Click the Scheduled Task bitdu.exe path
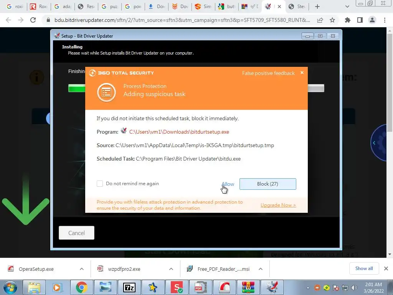The image size is (393, 295). tap(188, 159)
